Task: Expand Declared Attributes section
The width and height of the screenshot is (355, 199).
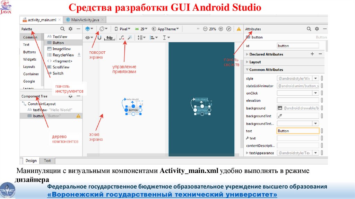Action: [x=247, y=54]
